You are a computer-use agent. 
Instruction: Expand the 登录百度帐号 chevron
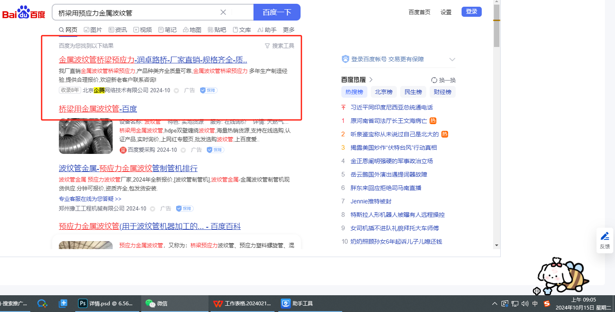(452, 60)
